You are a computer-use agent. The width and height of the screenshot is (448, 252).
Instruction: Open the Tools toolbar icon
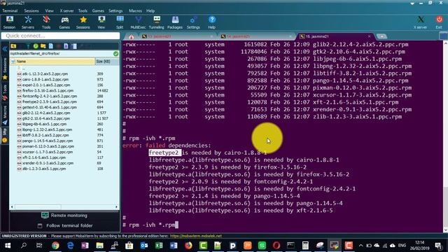click(46, 22)
